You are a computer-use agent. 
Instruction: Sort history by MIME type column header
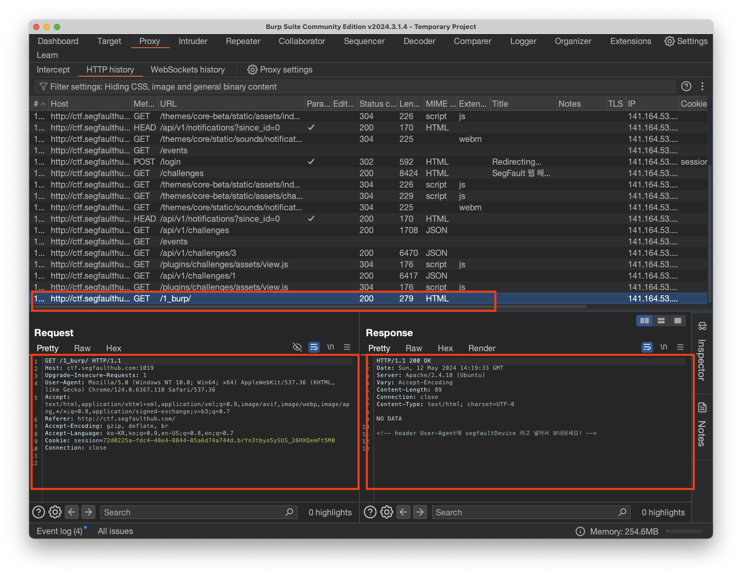pos(440,104)
